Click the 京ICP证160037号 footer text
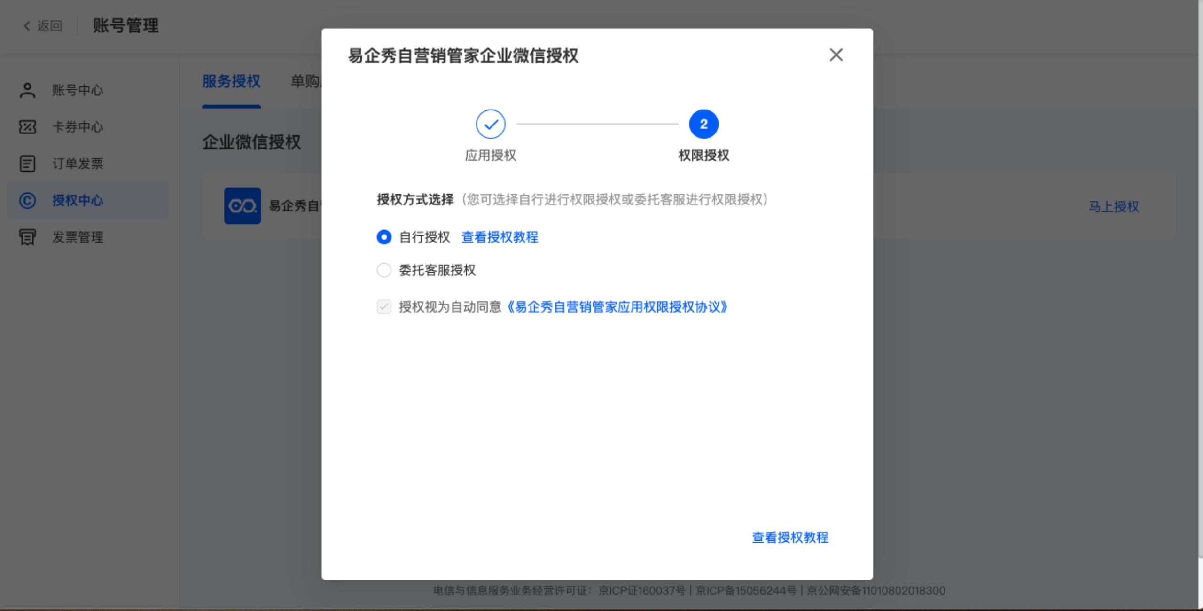The height and width of the screenshot is (611, 1203). [641, 590]
